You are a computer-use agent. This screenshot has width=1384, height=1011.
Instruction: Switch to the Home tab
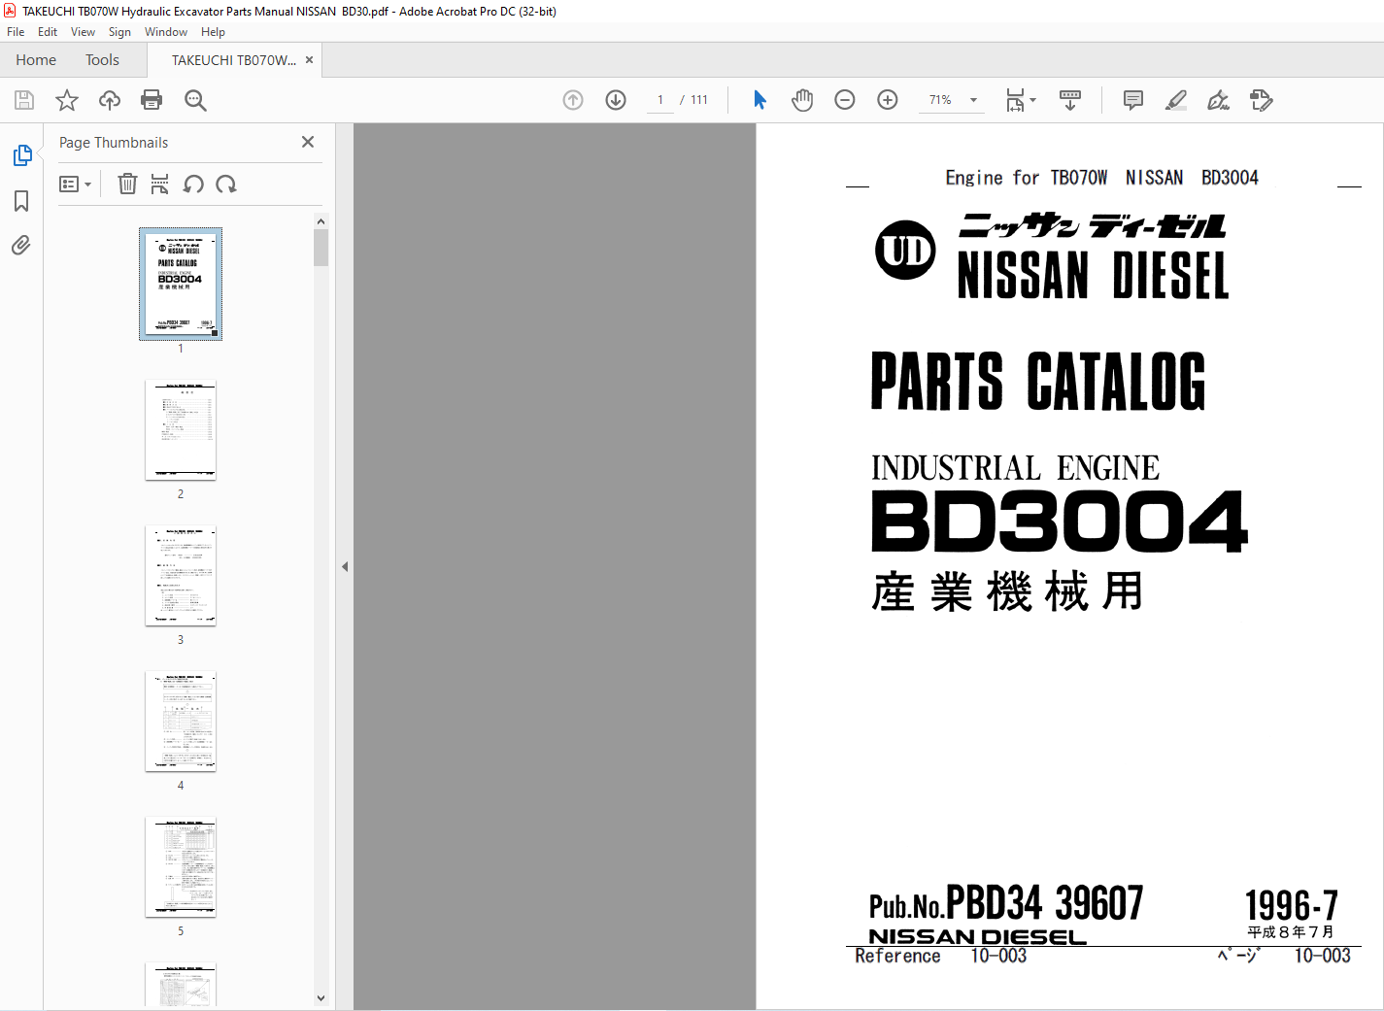click(36, 60)
